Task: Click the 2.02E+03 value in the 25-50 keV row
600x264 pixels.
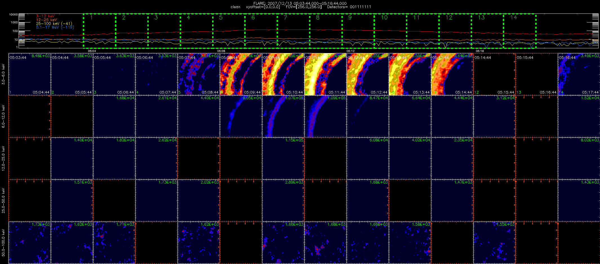Action: tap(210, 182)
